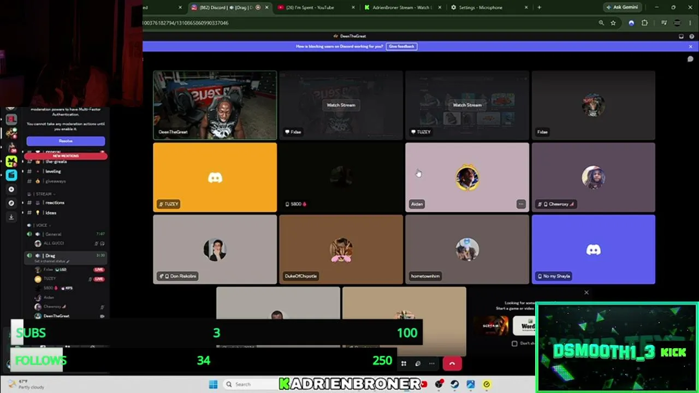This screenshot has width=699, height=393.
Task: Open the giveaways text channel
Action: 66,181
